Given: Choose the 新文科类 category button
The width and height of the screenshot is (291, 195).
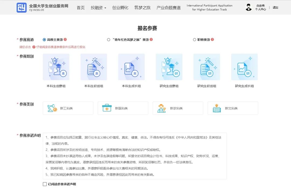Looking at the screenshot, I should [x=233, y=108].
